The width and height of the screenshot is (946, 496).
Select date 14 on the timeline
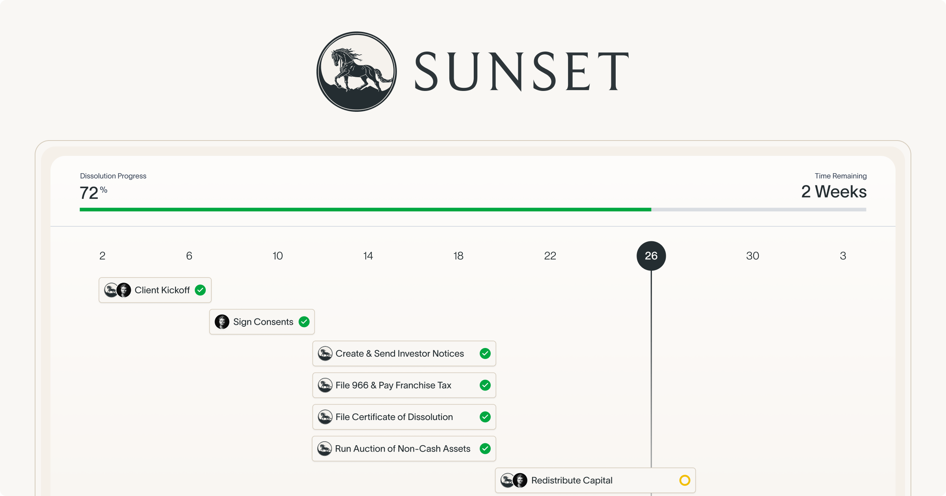368,255
